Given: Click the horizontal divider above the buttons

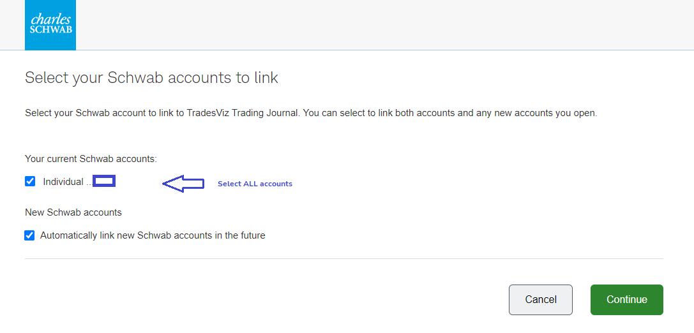Looking at the screenshot, I should [344, 259].
